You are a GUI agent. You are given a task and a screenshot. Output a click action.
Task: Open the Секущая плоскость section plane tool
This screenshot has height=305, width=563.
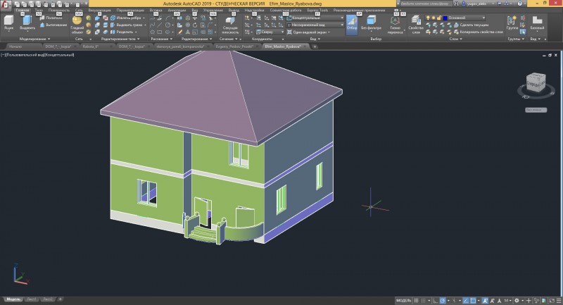(x=230, y=25)
